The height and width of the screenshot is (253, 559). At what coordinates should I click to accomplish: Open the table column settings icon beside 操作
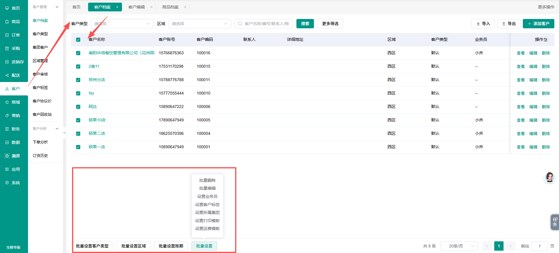pos(546,40)
